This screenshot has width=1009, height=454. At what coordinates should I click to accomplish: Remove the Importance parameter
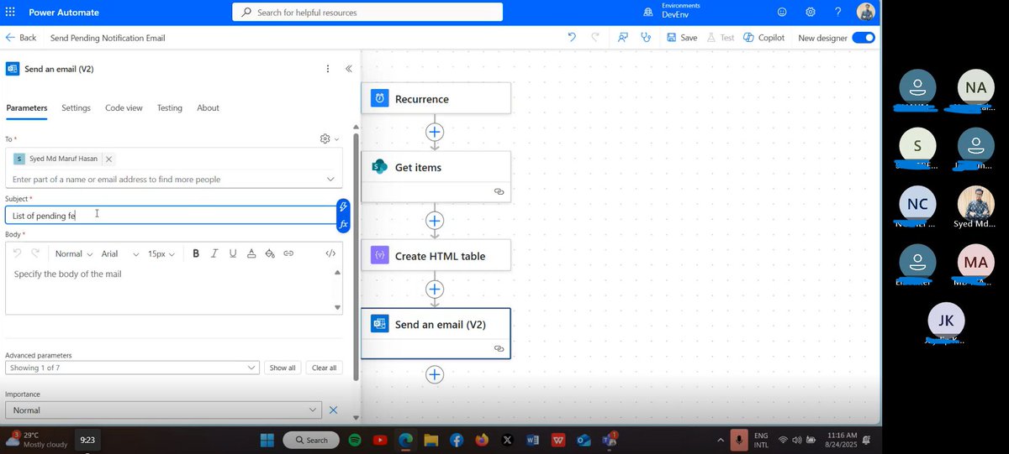point(333,410)
